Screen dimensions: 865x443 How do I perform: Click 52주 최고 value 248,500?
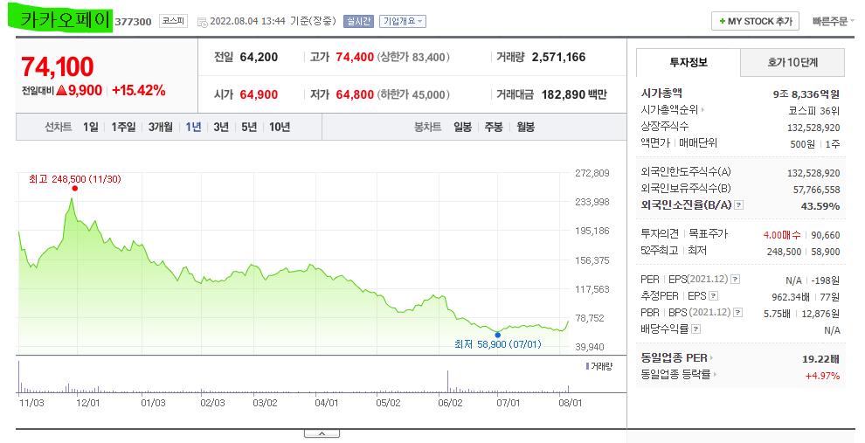(784, 252)
